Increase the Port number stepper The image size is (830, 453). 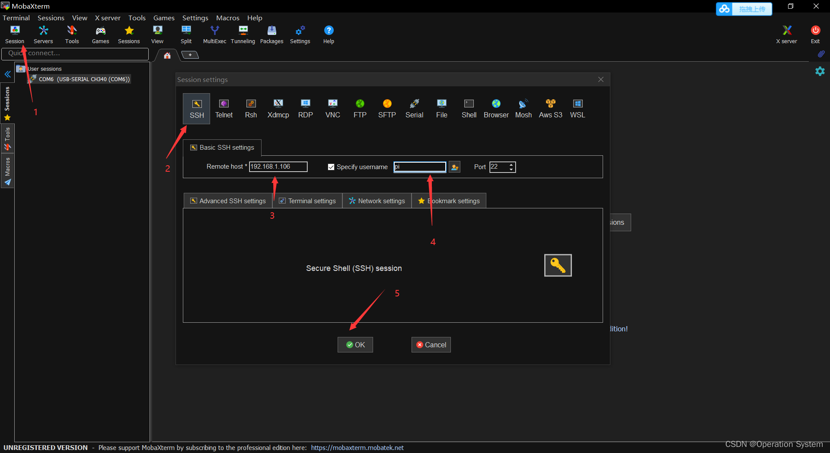pyautogui.click(x=511, y=164)
